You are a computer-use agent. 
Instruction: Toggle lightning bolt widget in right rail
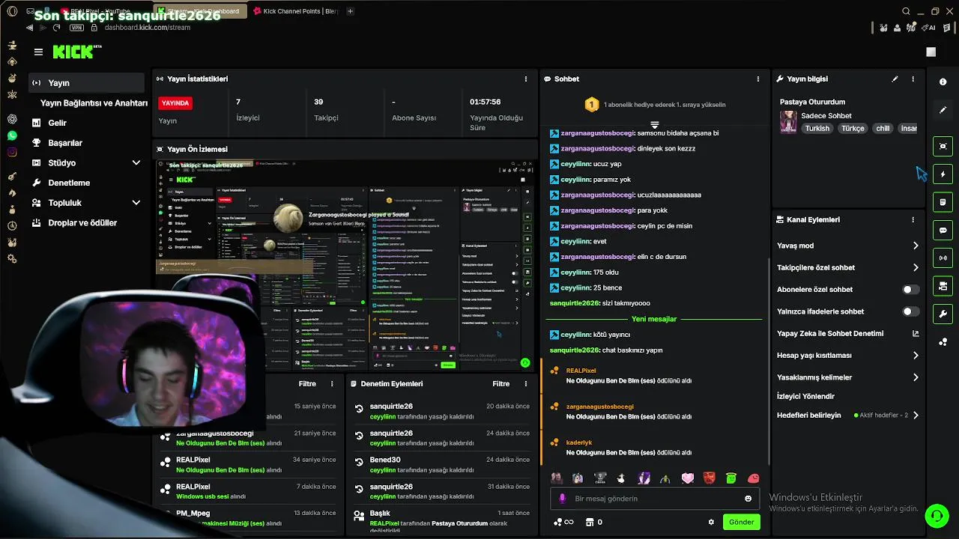click(943, 174)
